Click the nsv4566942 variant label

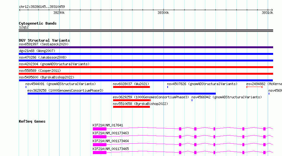coord(227,97)
